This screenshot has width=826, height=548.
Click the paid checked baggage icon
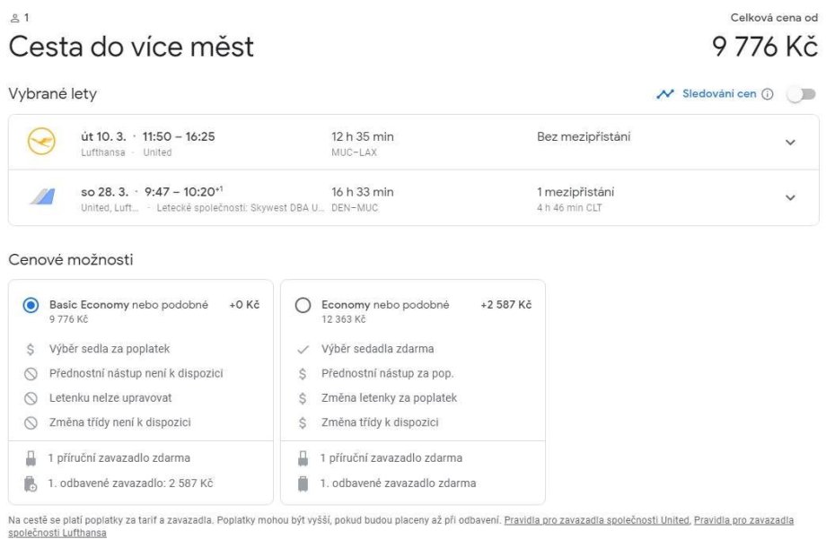[x=31, y=483]
